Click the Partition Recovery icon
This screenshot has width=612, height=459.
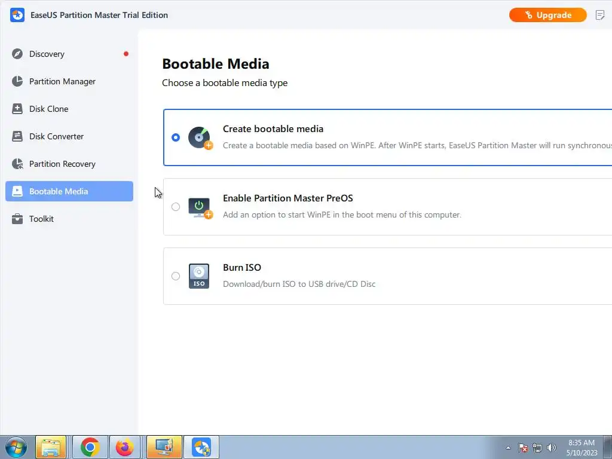[17, 164]
